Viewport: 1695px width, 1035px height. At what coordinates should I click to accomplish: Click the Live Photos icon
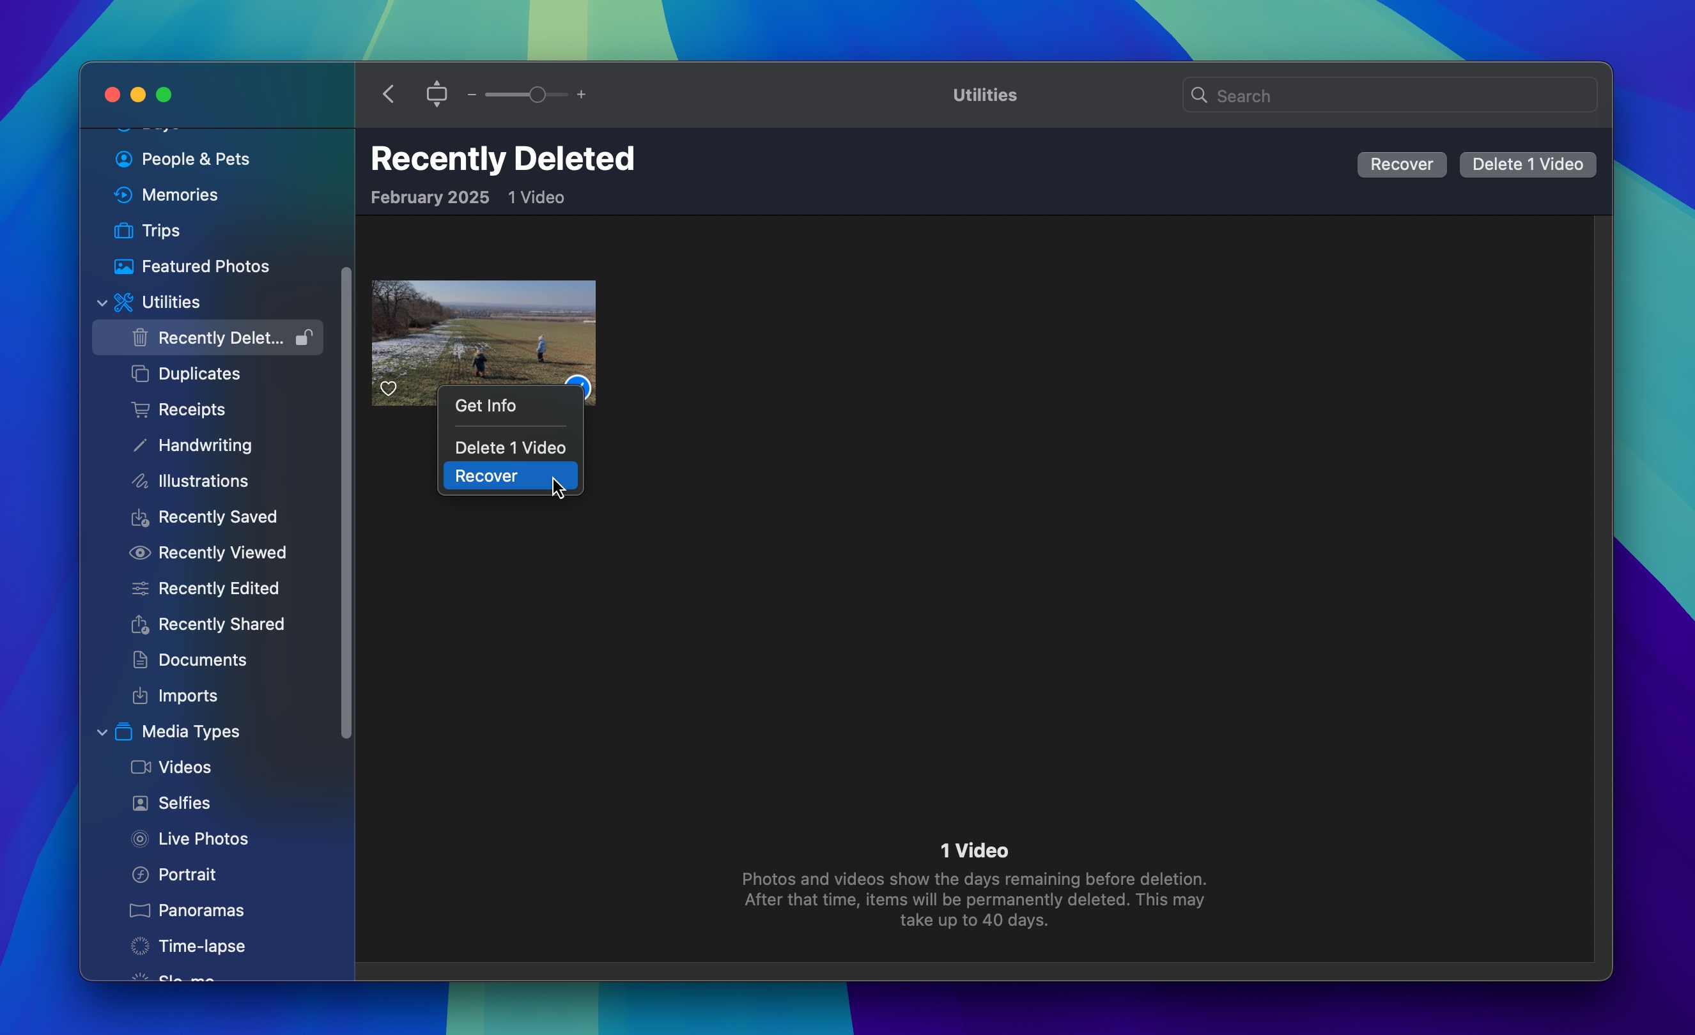tap(139, 838)
